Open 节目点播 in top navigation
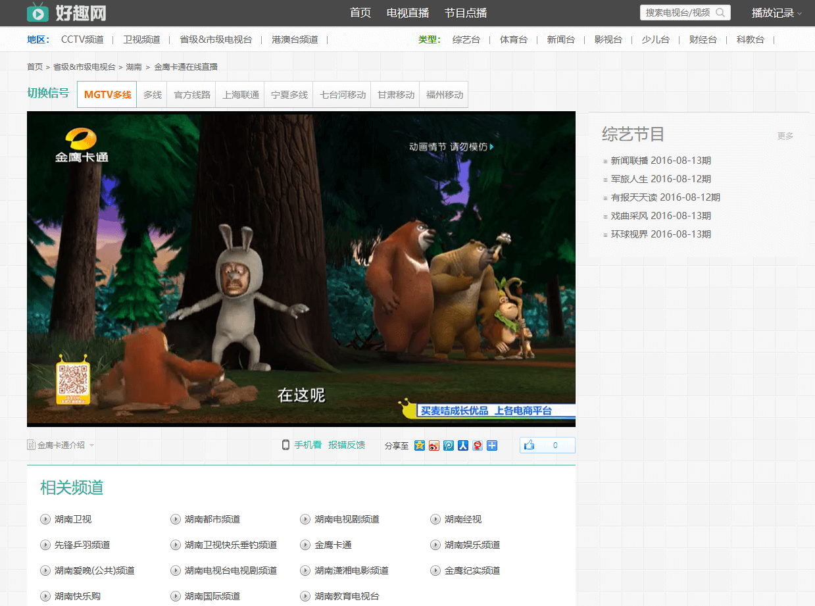The image size is (815, 606). 466,13
